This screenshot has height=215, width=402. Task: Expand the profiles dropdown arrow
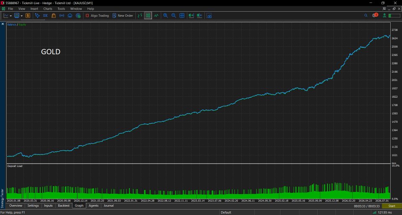21,16
